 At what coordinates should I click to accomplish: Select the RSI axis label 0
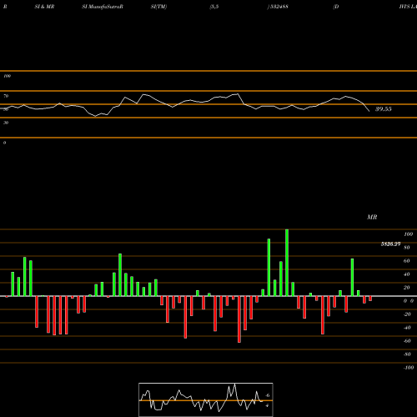coord(4,143)
